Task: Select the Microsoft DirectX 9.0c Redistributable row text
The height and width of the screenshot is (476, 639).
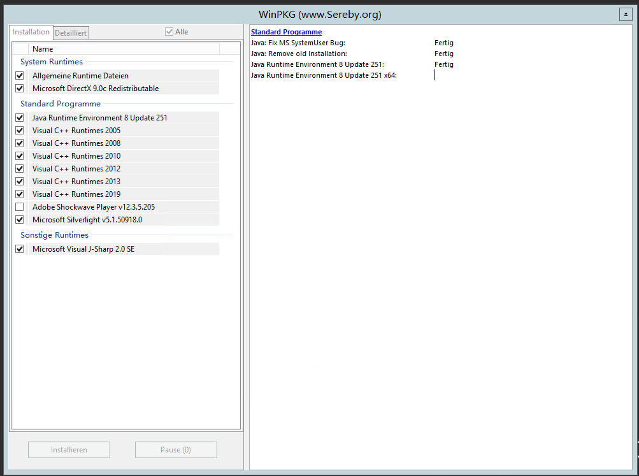Action: click(x=96, y=89)
